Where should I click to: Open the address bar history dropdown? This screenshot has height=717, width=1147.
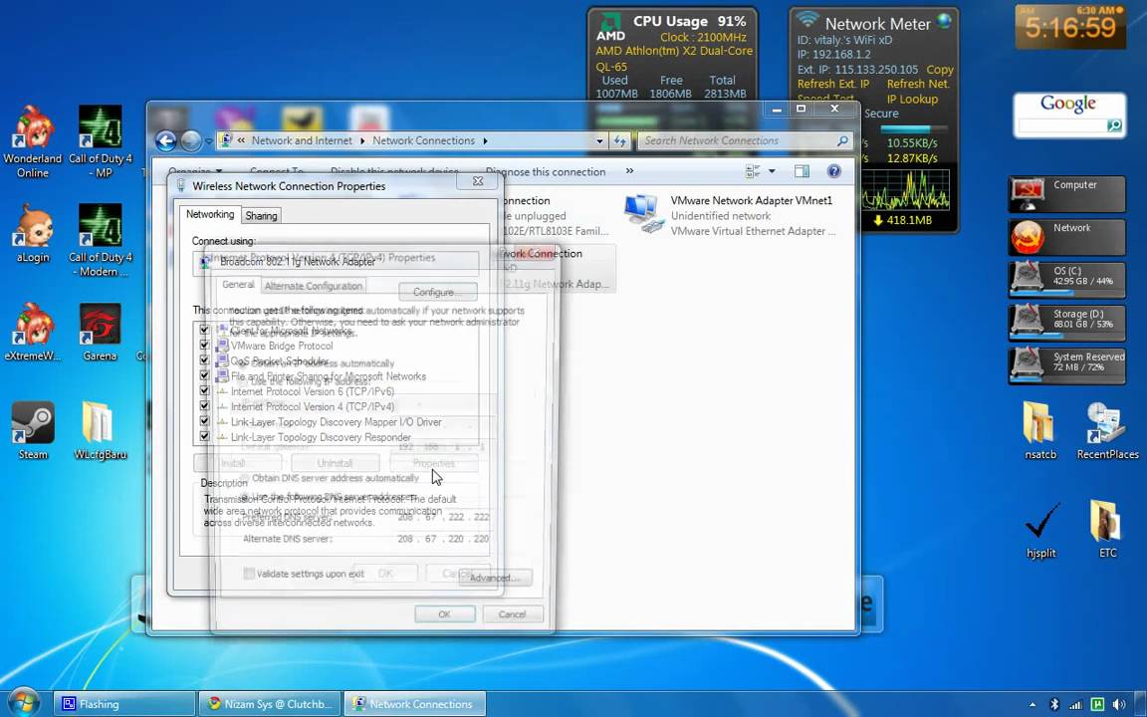599,140
